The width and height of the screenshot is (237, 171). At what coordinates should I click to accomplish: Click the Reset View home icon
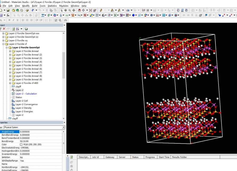pos(79,10)
